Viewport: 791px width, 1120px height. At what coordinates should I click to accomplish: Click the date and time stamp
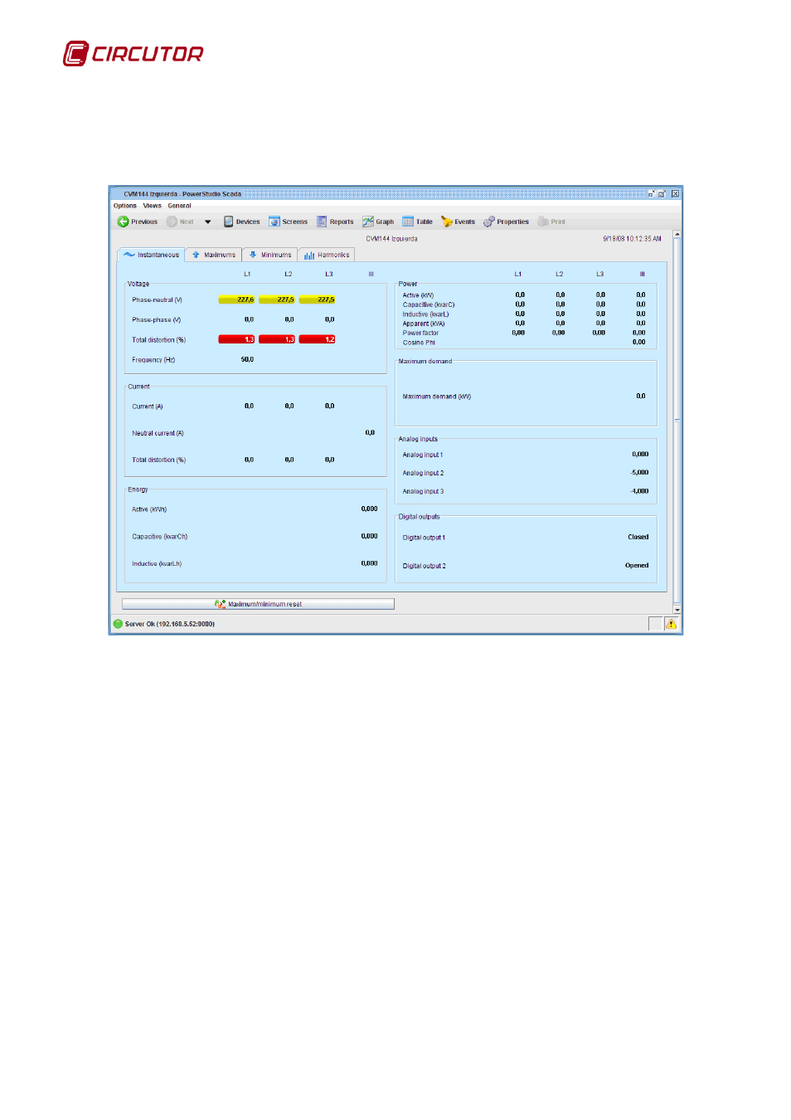coord(632,239)
